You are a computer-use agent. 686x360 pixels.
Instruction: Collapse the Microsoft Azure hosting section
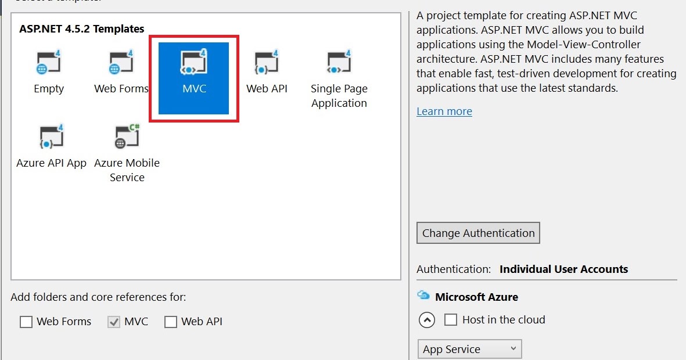tap(426, 320)
